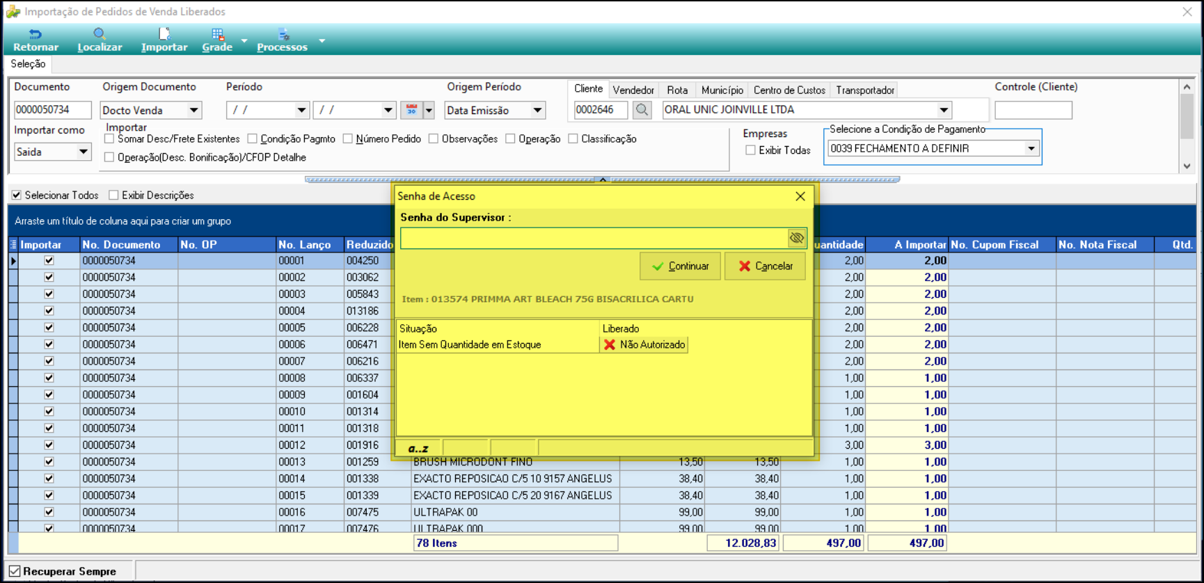The image size is (1204, 583).
Task: Close the Senha de Acesso dialog
Action: pos(800,196)
